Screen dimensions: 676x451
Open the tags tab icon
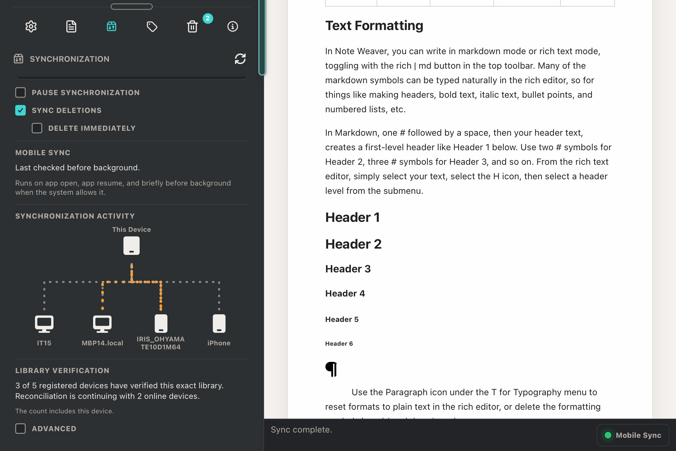tap(152, 26)
